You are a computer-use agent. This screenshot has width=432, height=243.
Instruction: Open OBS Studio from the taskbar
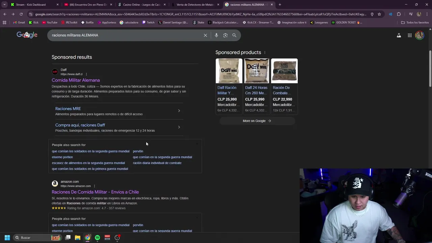pos(117,238)
